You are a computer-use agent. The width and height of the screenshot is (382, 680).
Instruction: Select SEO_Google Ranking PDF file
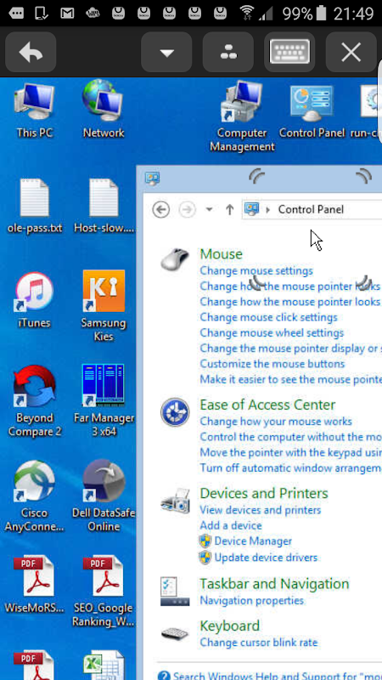tap(104, 591)
